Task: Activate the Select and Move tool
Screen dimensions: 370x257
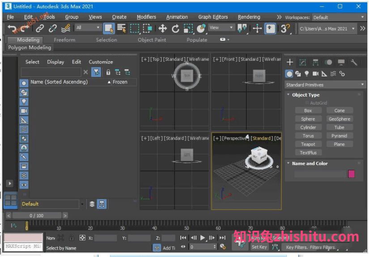Action: coord(162,29)
